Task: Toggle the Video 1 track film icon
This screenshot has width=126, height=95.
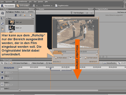Action: coord(2,78)
